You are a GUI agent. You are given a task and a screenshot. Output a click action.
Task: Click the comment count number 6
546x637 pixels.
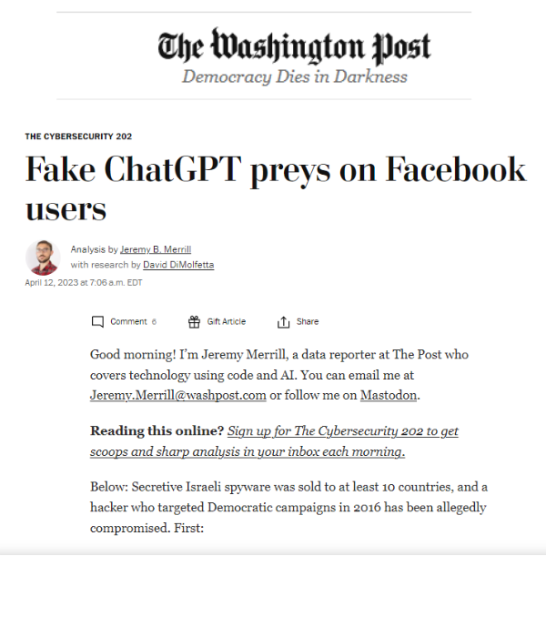[154, 322]
